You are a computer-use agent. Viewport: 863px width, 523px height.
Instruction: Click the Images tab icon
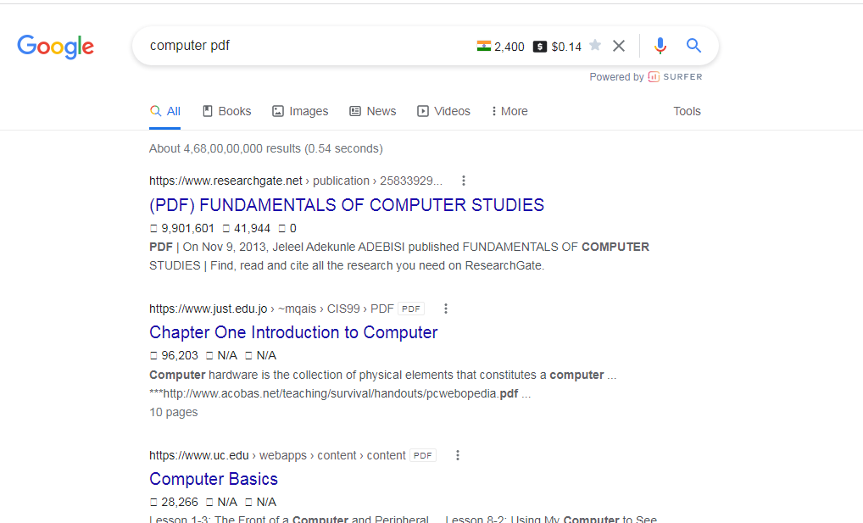coord(278,111)
